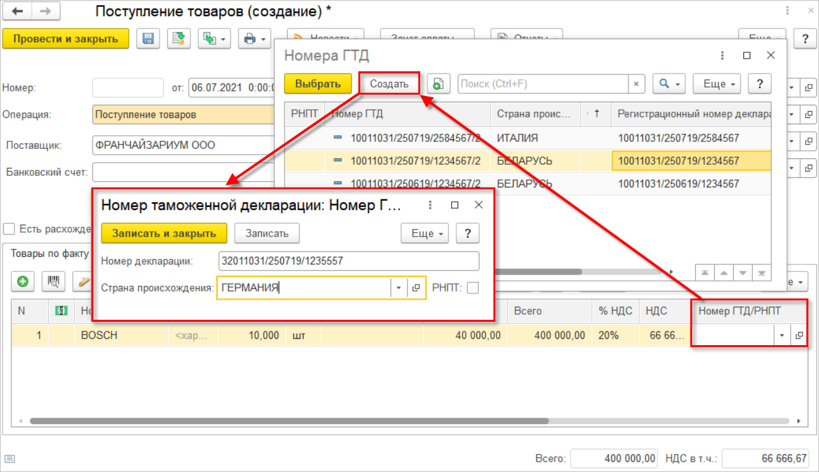Click Номера ГТД list horizontal scrollbar
Screen dimensions: 819x472
(538, 273)
